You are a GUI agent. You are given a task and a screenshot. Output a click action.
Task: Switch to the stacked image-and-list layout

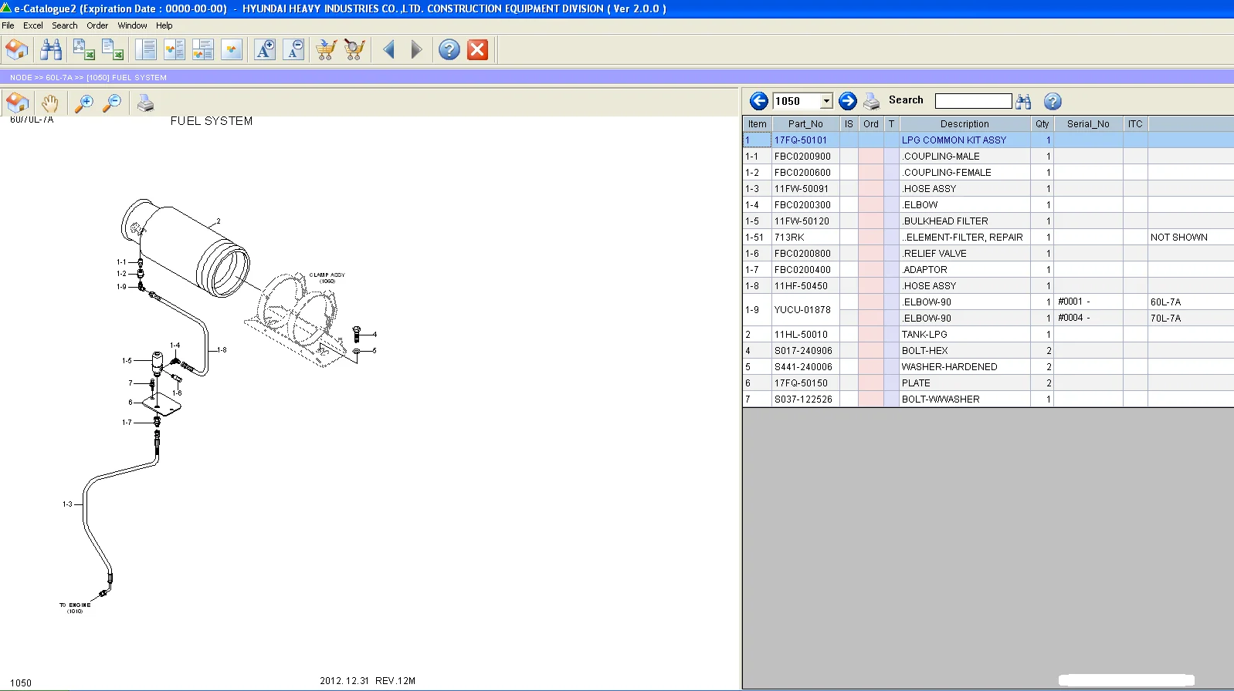coord(203,50)
